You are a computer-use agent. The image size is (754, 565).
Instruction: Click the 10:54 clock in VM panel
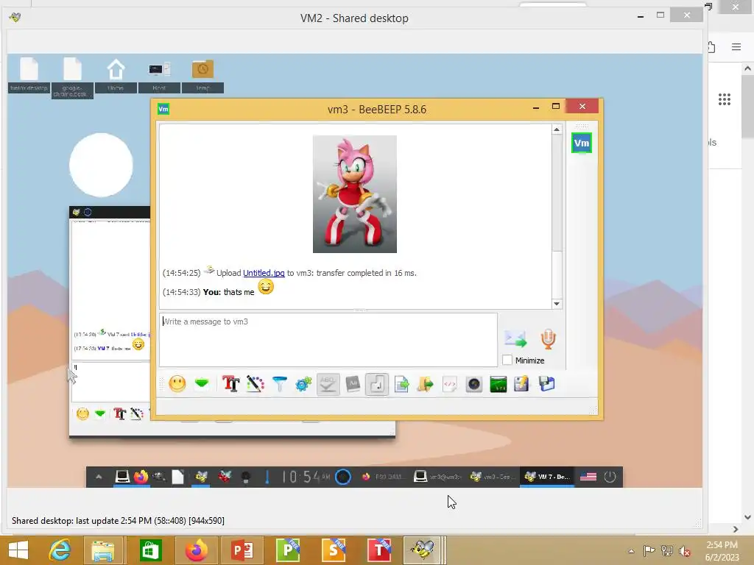[306, 477]
